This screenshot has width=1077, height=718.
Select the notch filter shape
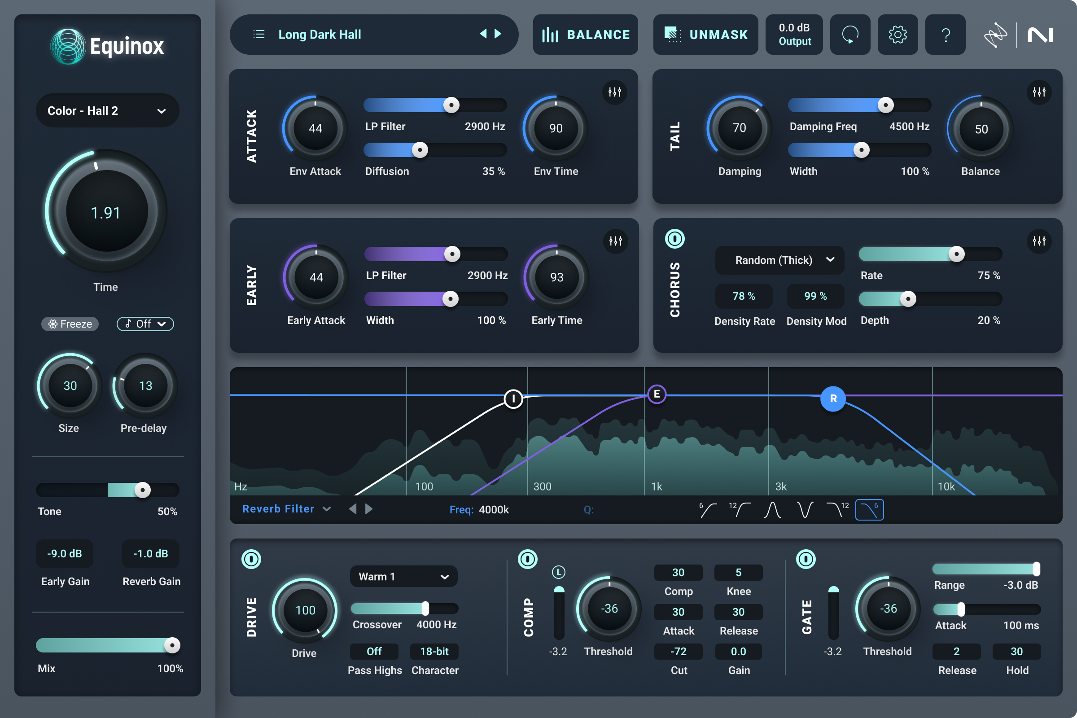805,510
